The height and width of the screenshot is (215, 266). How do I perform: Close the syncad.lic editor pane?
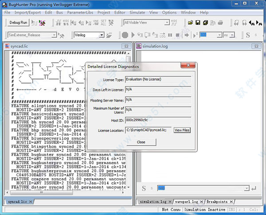(x=126, y=46)
